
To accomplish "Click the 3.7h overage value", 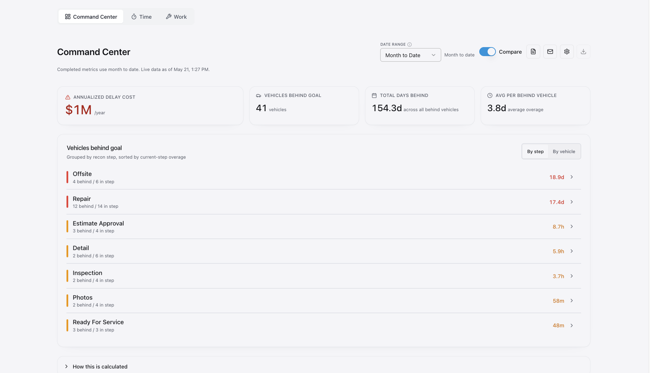I will point(558,276).
